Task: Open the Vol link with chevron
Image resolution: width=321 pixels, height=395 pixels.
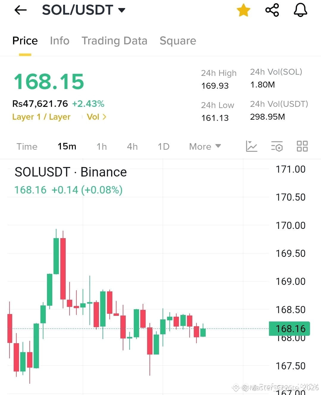Action: (96, 117)
